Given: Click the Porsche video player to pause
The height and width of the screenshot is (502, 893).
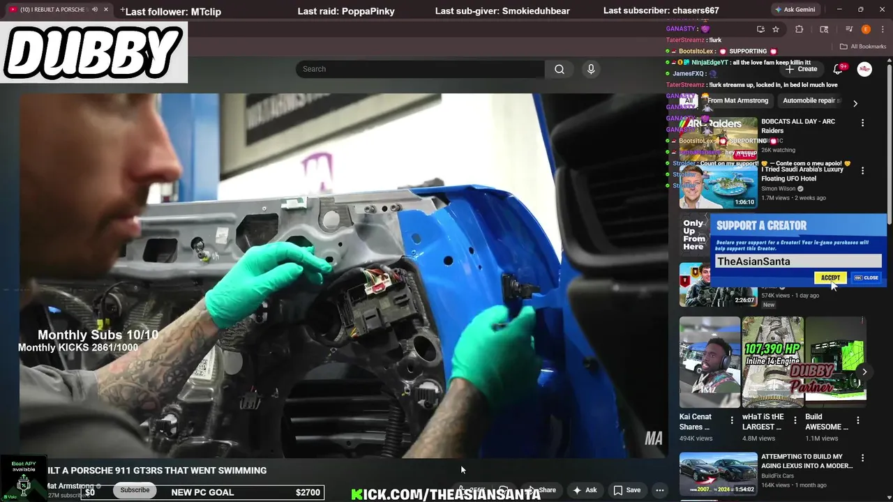Looking at the screenshot, I should click(343, 275).
